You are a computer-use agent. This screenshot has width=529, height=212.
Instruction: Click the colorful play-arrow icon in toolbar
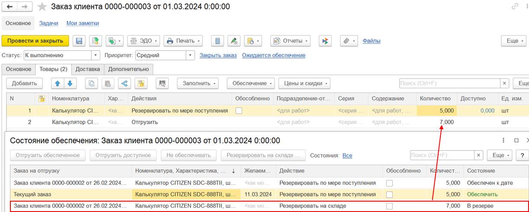[x=325, y=41]
